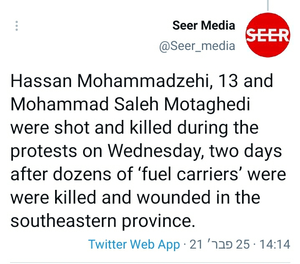This screenshot has width=300, height=264.
Task: Click the name Mohammad Saleh Motaghedi
Action: click(x=130, y=105)
